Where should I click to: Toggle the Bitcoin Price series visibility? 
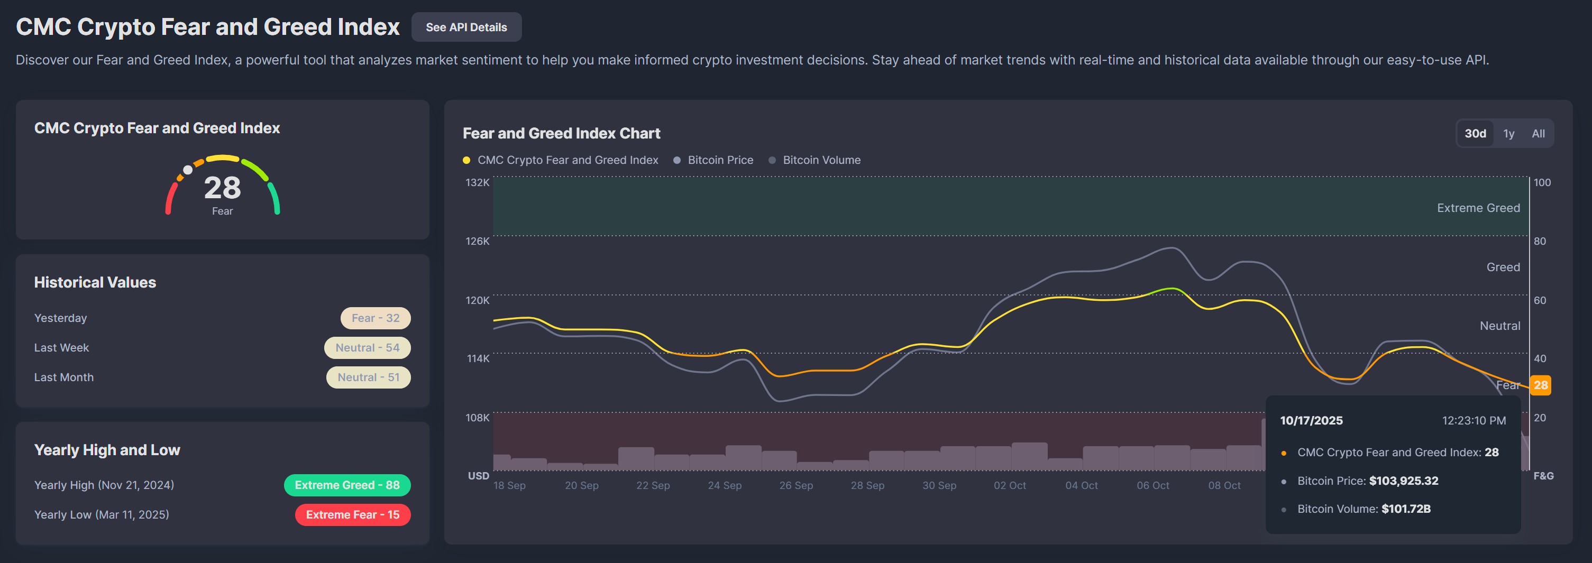coord(720,160)
